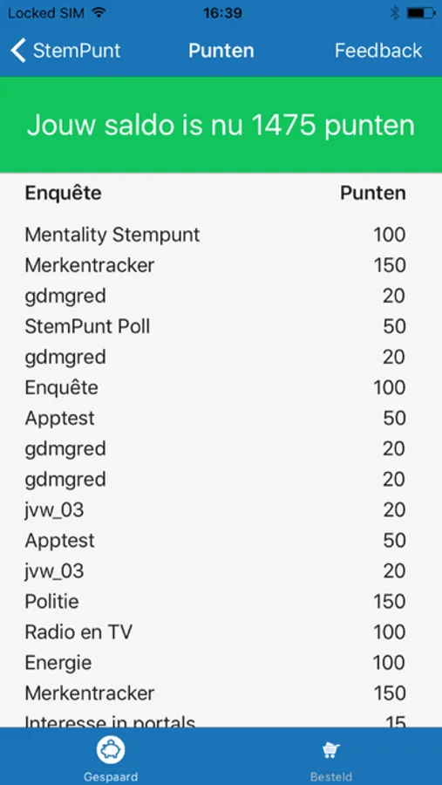Tap the green saldo banner
Viewport: 442px width, 785px height.
click(221, 125)
